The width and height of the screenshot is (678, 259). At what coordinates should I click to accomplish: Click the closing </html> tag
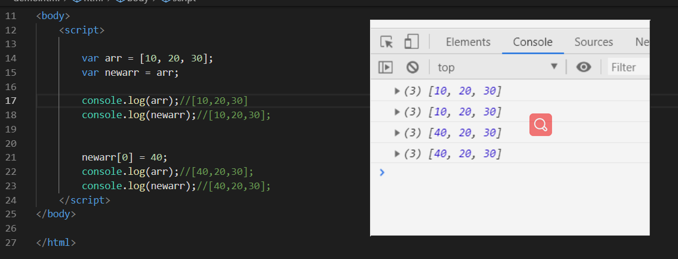tap(56, 242)
